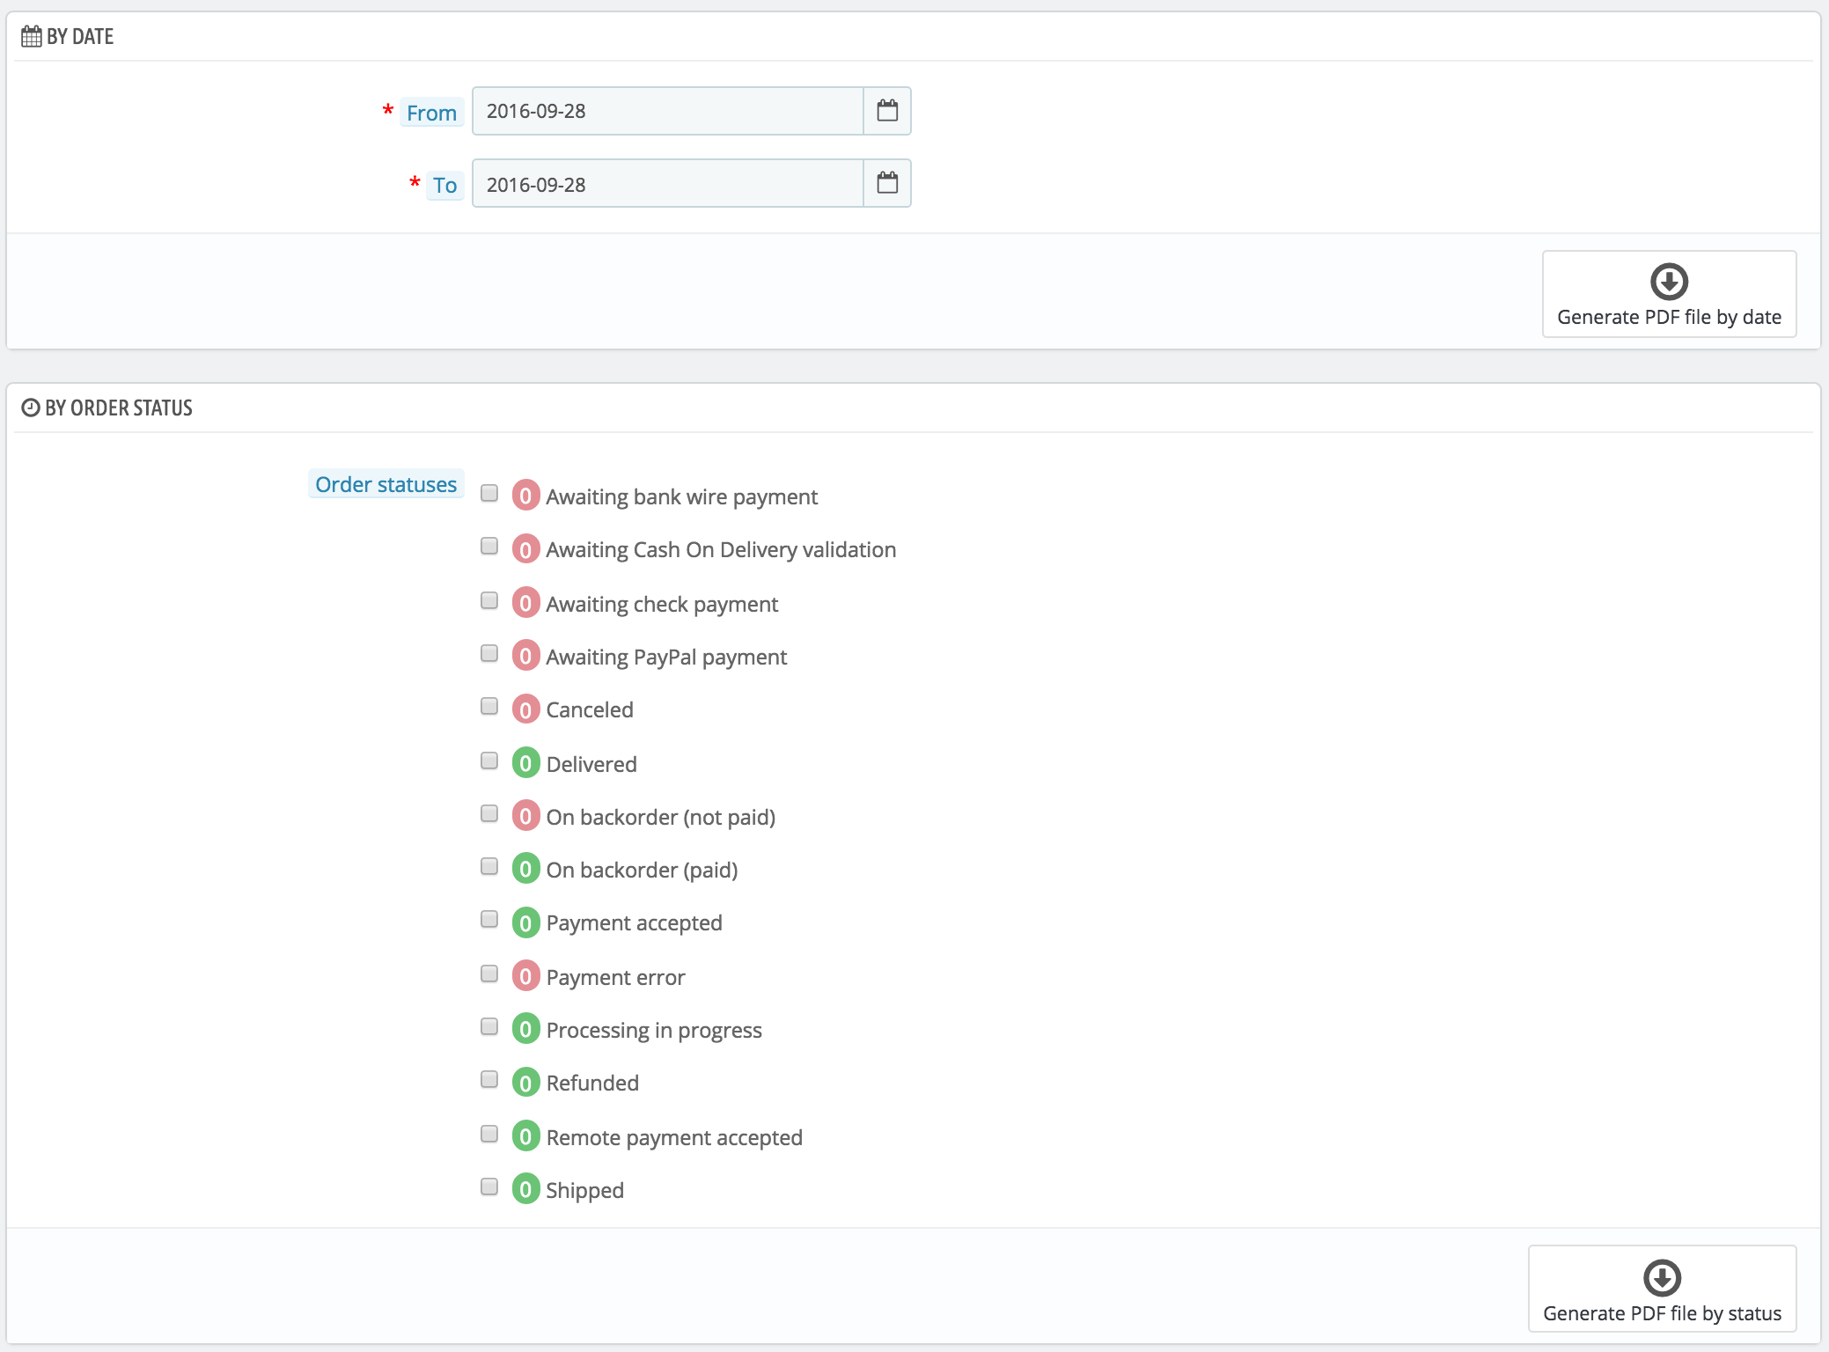Tick the Shipped status checkbox
The image size is (1829, 1352).
pos(489,1187)
